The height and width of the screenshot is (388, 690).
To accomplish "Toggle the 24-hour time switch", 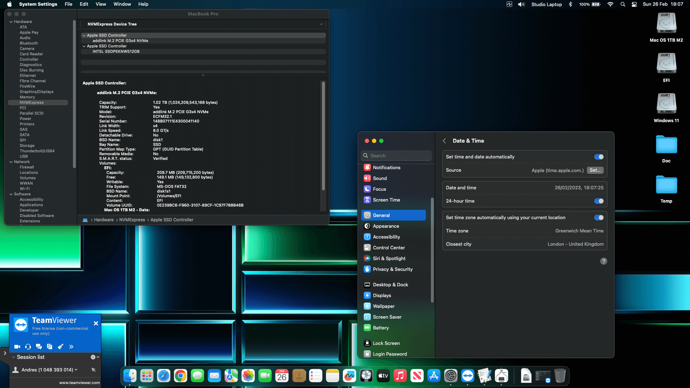I will point(599,201).
